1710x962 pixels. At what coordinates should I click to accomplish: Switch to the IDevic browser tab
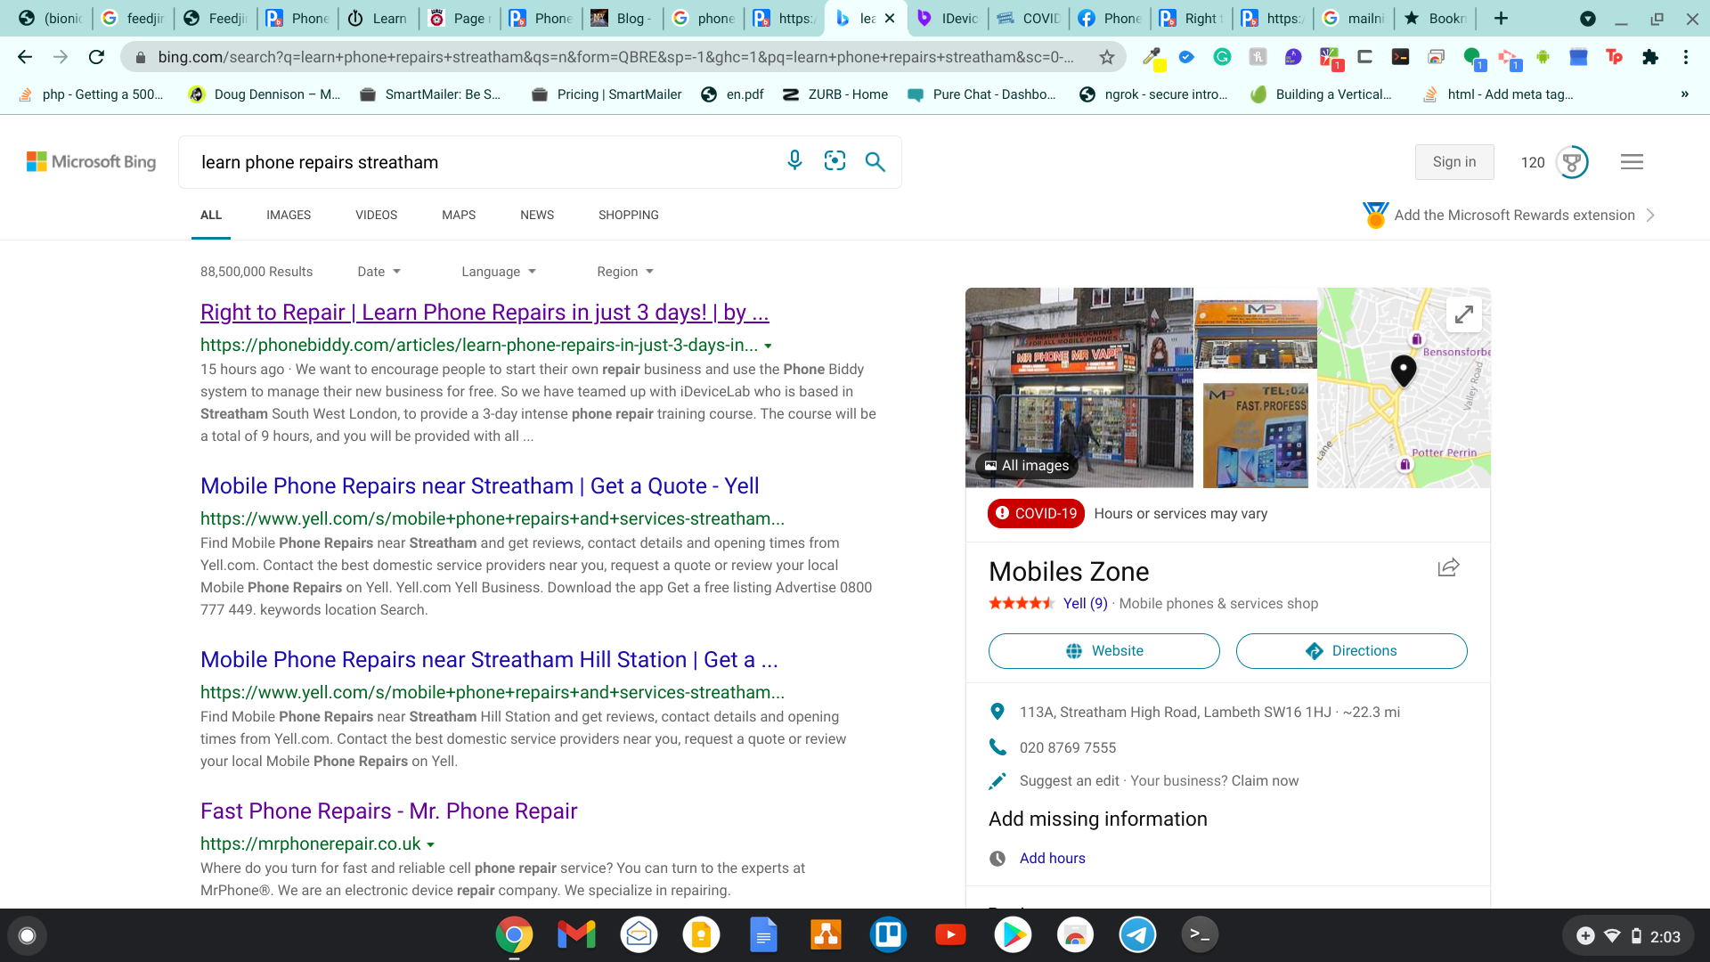949,18
